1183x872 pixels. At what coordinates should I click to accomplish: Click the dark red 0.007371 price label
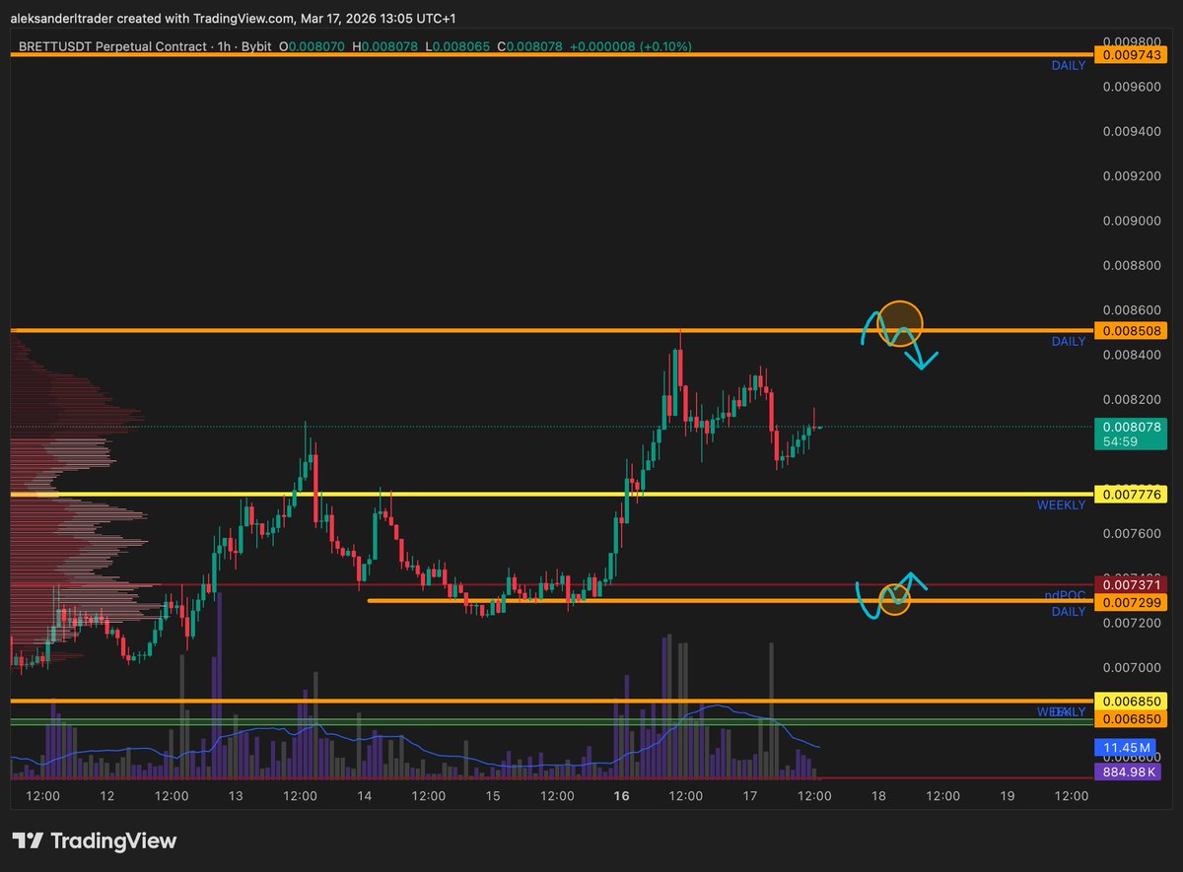pyautogui.click(x=1130, y=585)
